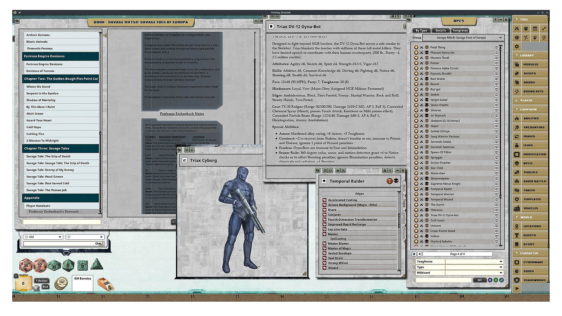Select Fortress Empire Denizens chapter header

coord(61,56)
